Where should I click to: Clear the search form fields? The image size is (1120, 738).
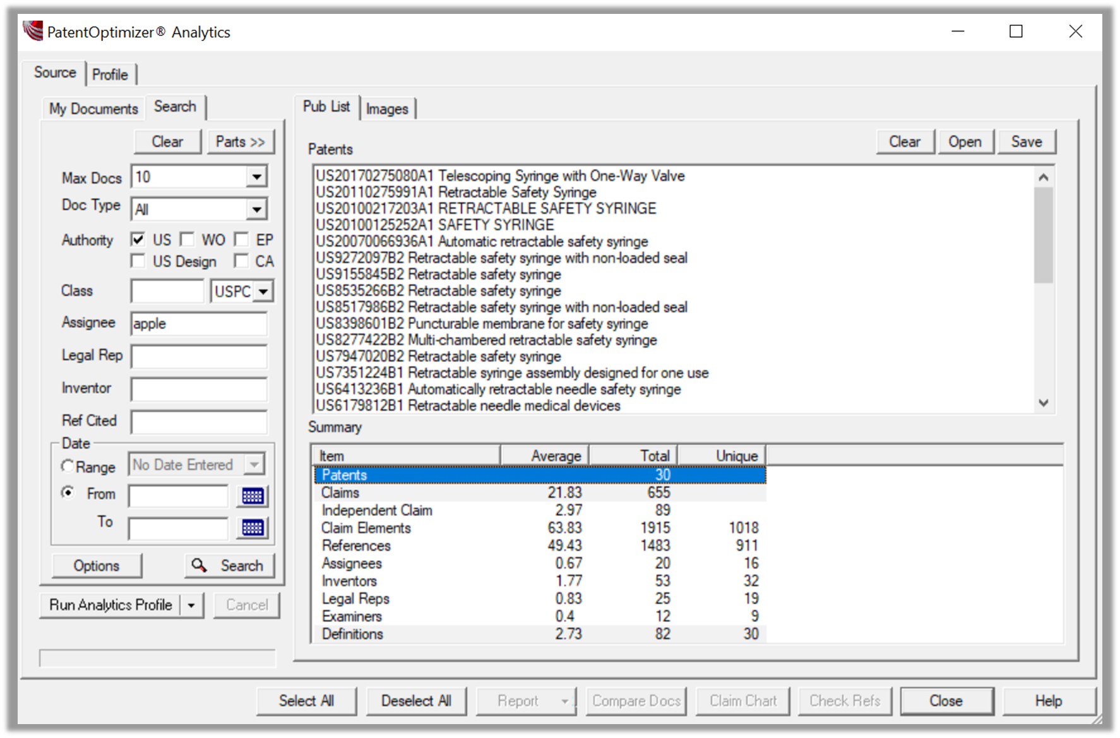(167, 141)
